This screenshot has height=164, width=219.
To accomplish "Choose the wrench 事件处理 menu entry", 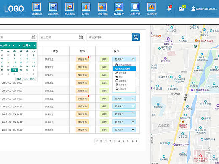I will [x=124, y=73].
